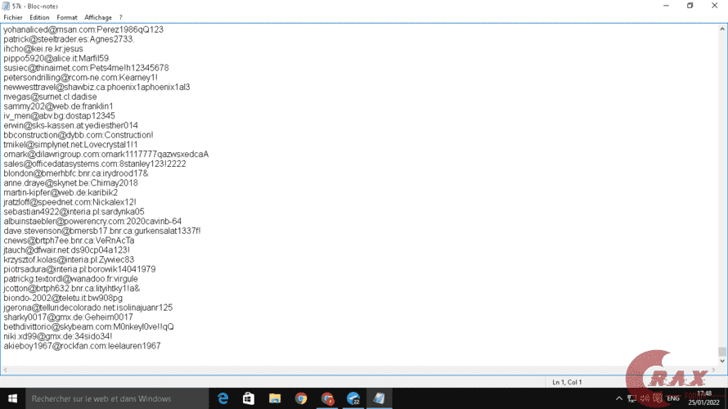This screenshot has width=728, height=409.
Task: Open the volume tray icon
Action: pyautogui.click(x=645, y=398)
